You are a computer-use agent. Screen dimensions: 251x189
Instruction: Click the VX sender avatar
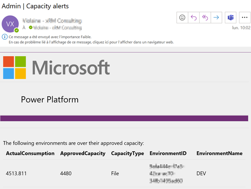pos(10,23)
